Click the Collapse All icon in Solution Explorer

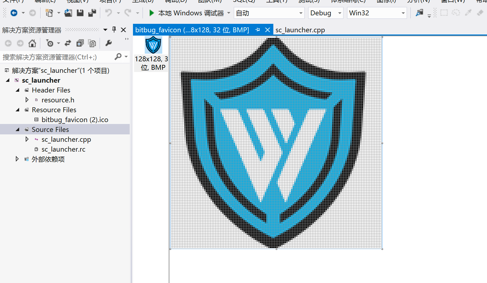click(80, 43)
